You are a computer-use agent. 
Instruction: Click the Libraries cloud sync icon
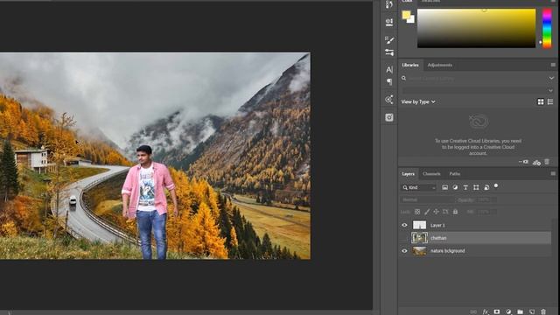(x=536, y=163)
